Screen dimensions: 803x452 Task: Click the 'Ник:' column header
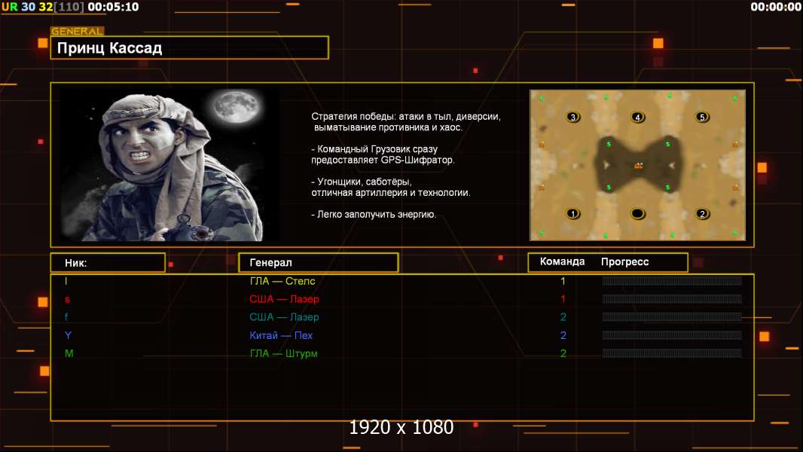[x=108, y=263]
